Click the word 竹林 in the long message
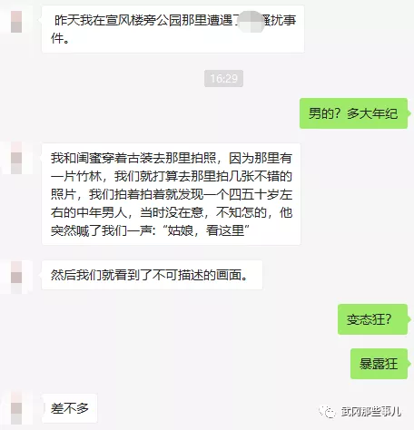This screenshot has height=430, width=414. [89, 176]
